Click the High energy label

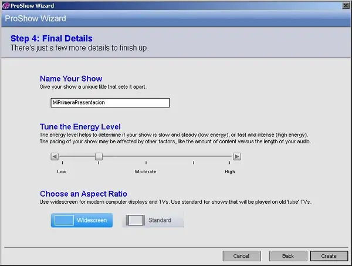tap(230, 171)
